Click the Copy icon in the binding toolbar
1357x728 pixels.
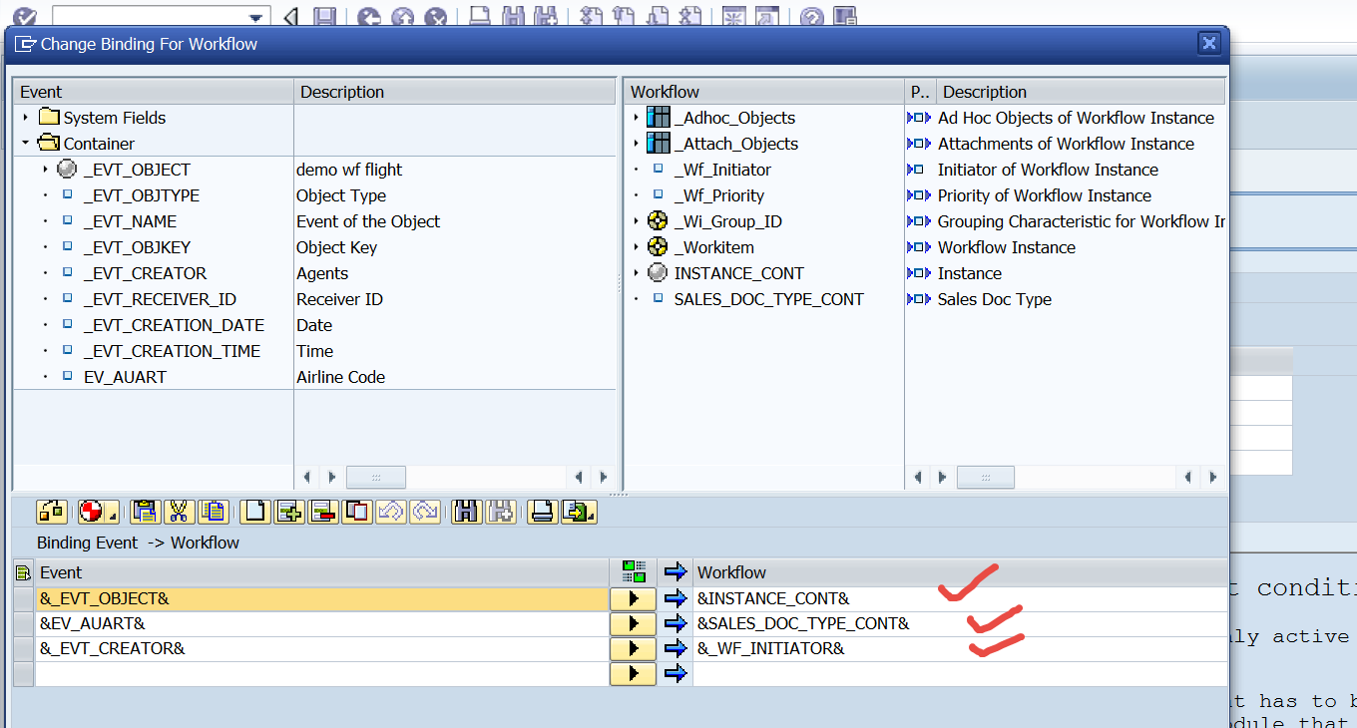pyautogui.click(x=145, y=512)
